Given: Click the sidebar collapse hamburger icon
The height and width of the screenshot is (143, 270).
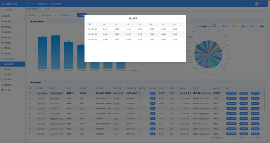Looking at the screenshot, I should coord(28,4).
